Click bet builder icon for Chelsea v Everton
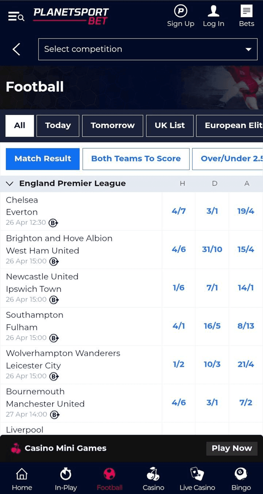 click(x=53, y=223)
